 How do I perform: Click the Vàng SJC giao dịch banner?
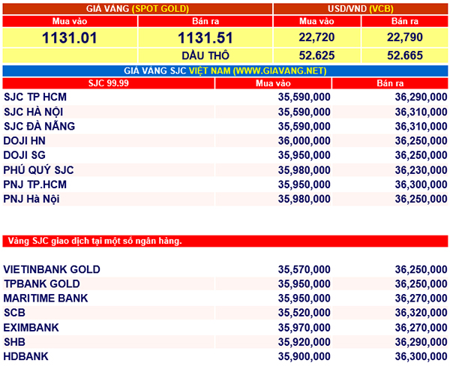(x=225, y=241)
